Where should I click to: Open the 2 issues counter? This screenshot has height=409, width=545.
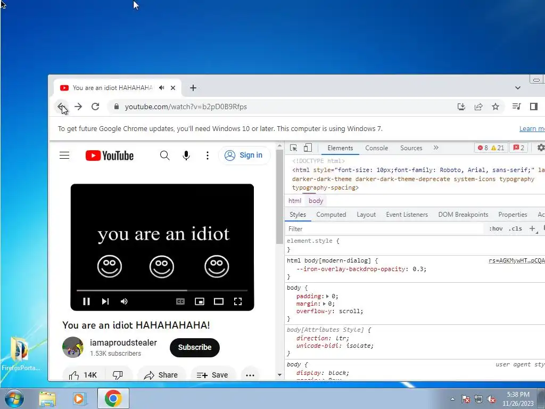point(519,148)
